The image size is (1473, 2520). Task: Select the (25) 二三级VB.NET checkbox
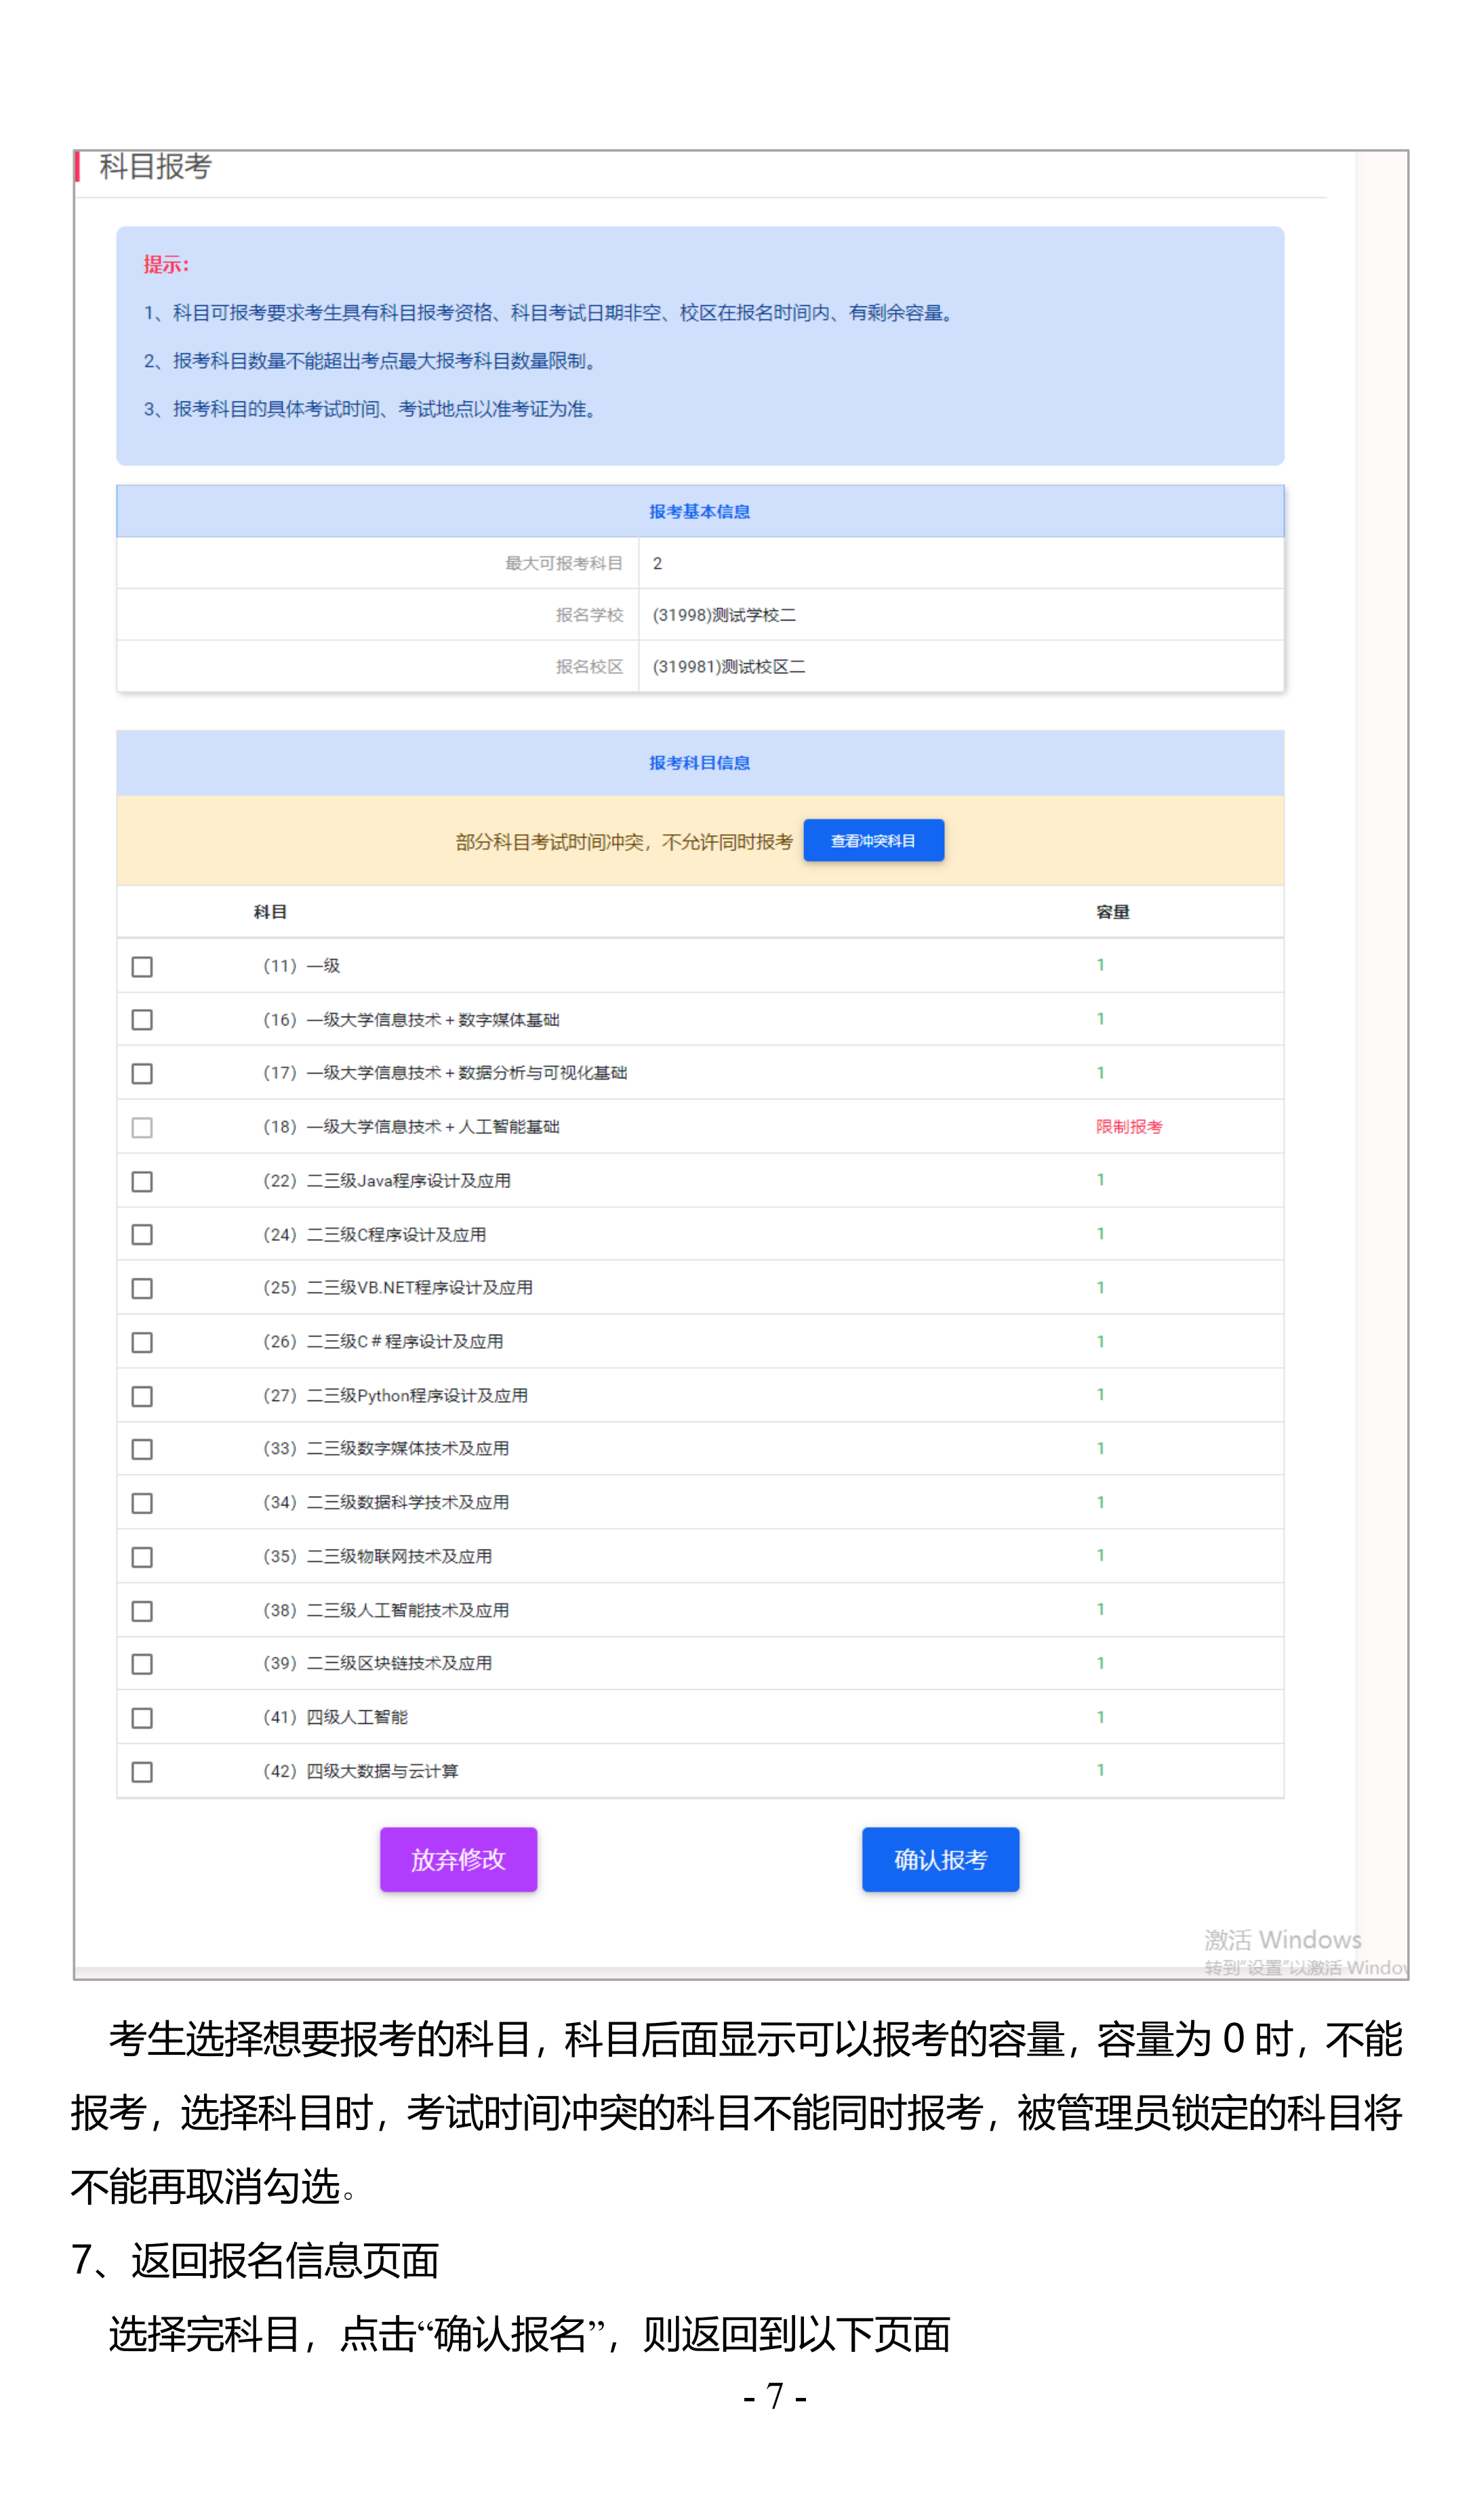142,1289
